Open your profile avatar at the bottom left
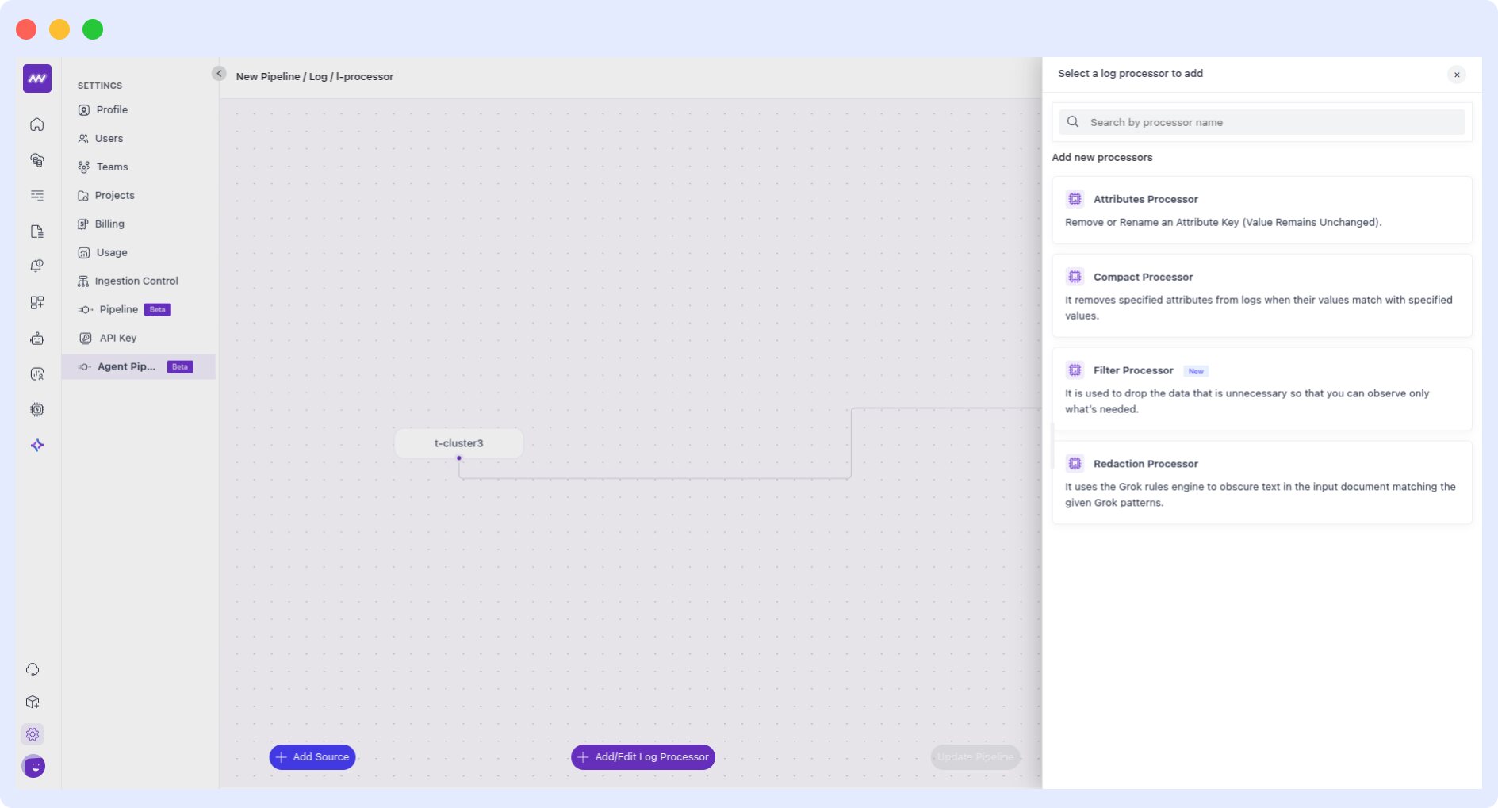This screenshot has width=1498, height=808. 33,767
